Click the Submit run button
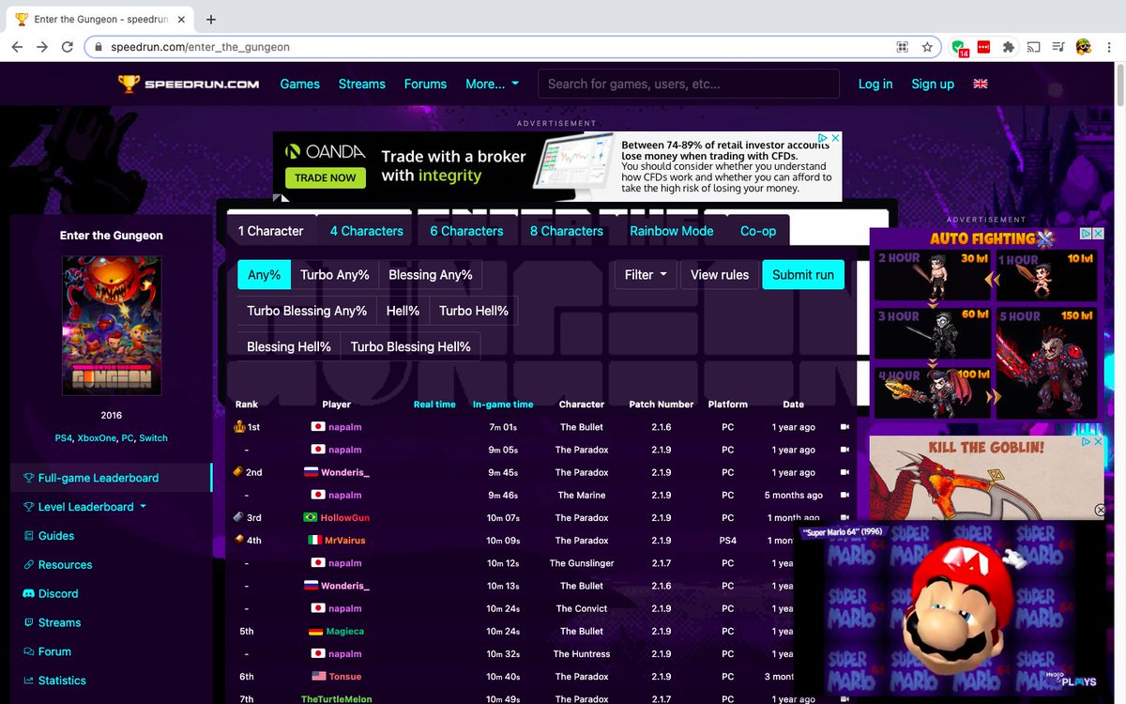This screenshot has width=1126, height=704. coord(803,275)
